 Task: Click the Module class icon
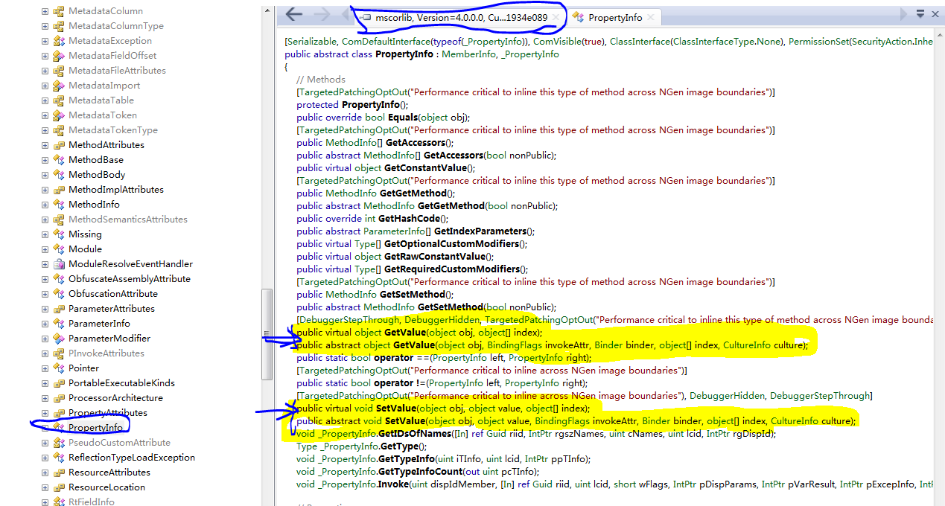59,249
